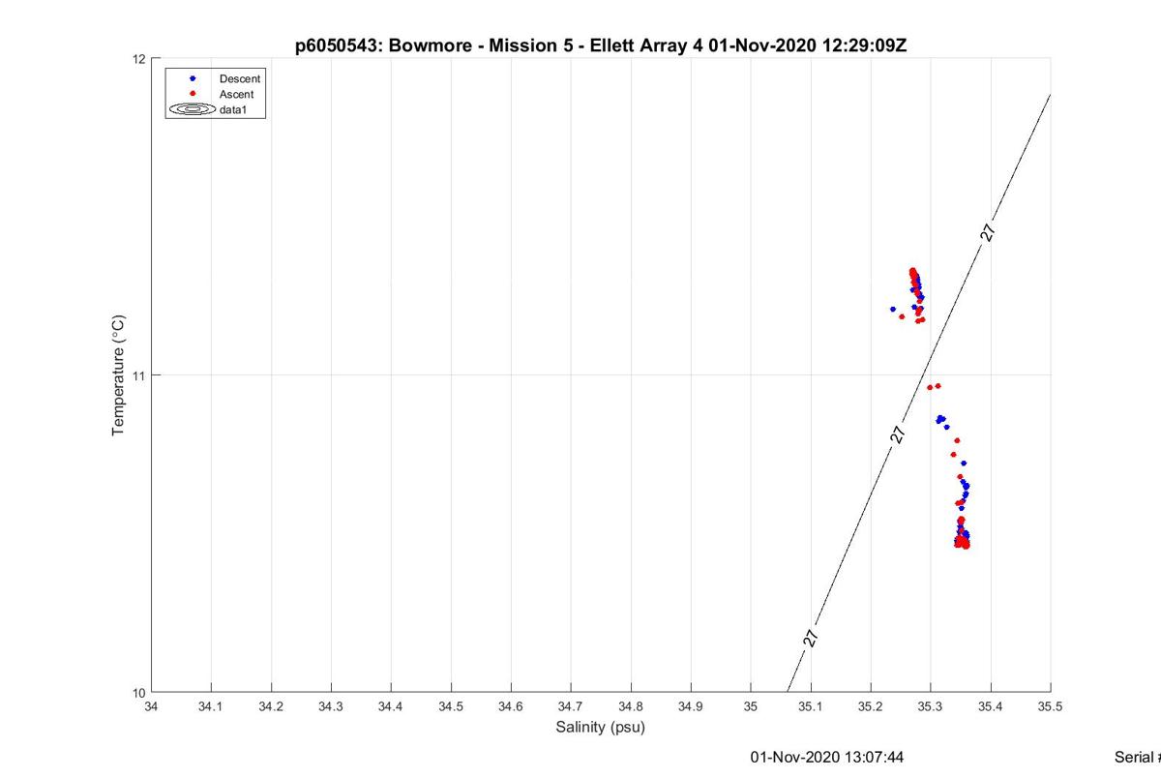Click the 34.5 salinity tick label
This screenshot has height=778, width=1161.
[x=451, y=708]
